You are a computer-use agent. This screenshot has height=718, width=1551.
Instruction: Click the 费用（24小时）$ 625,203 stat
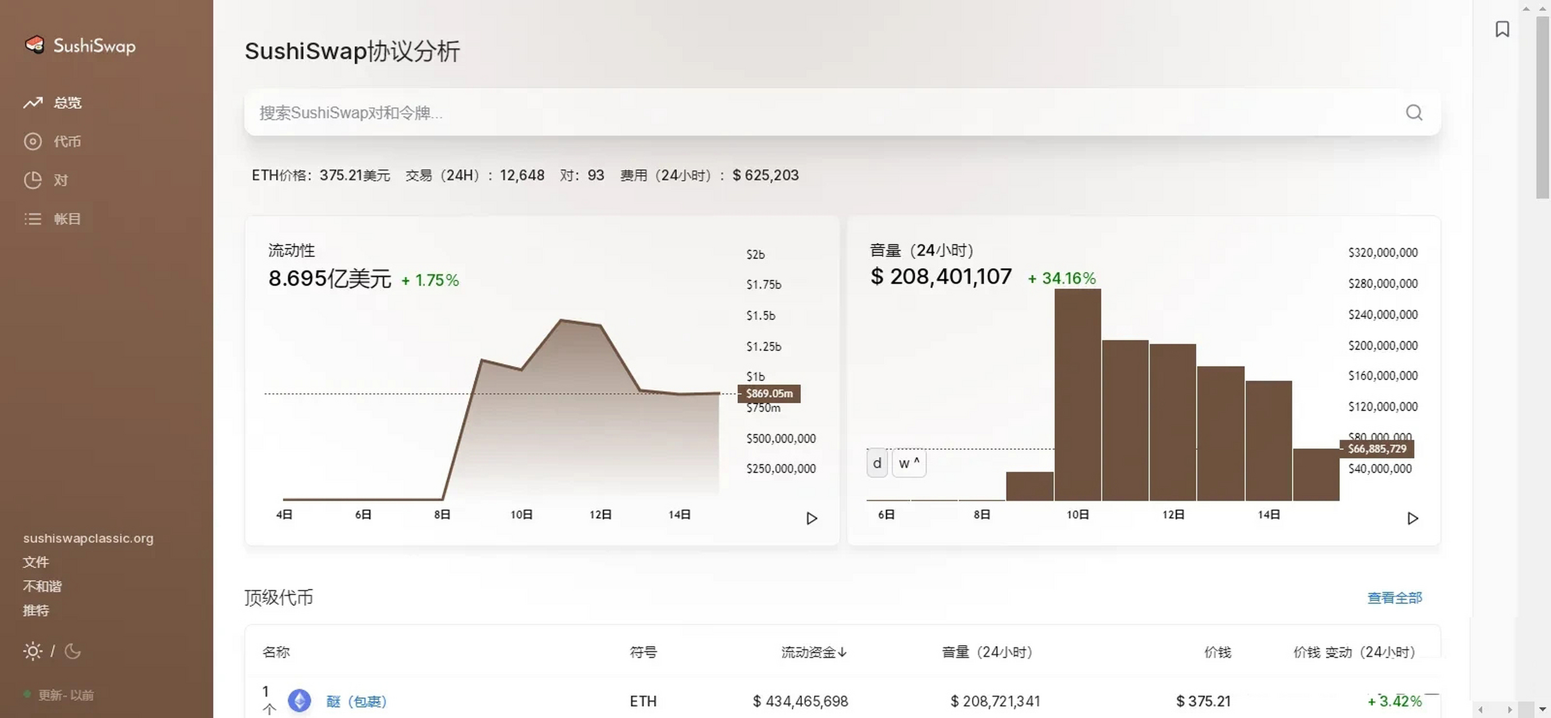(710, 175)
